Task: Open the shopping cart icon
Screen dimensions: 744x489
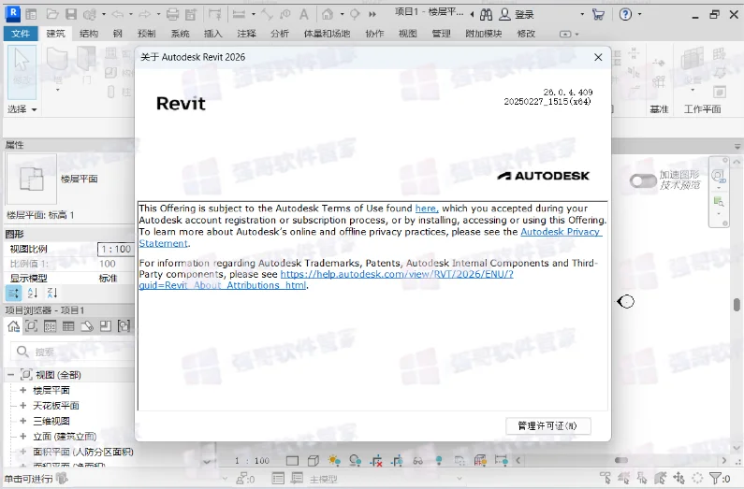Action: point(598,15)
